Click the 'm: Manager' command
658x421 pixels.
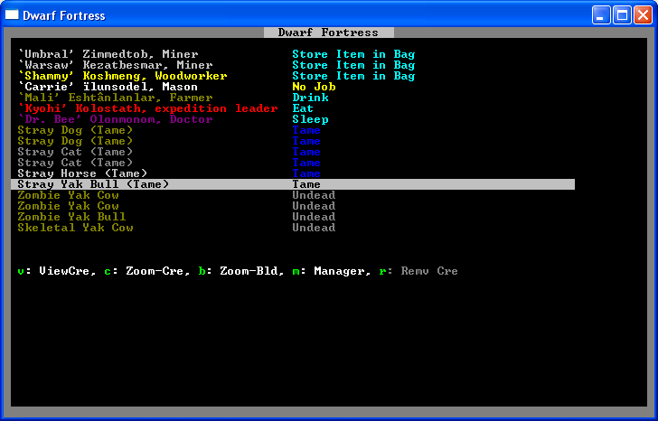[332, 271]
